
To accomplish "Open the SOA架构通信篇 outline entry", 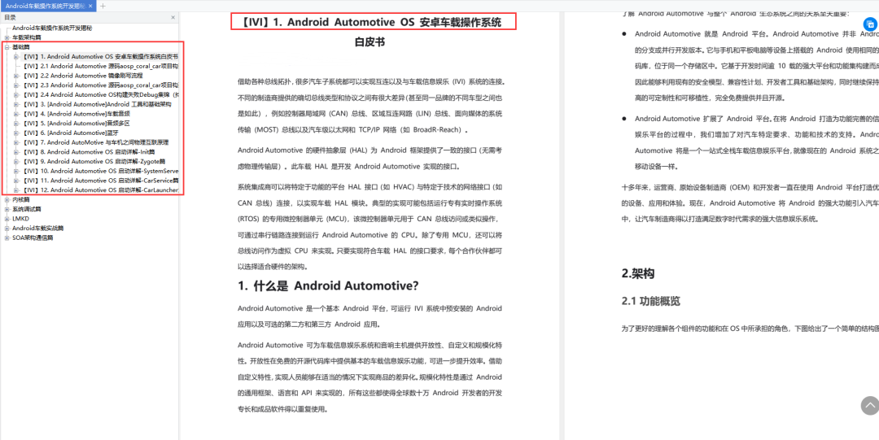I will click(x=33, y=237).
